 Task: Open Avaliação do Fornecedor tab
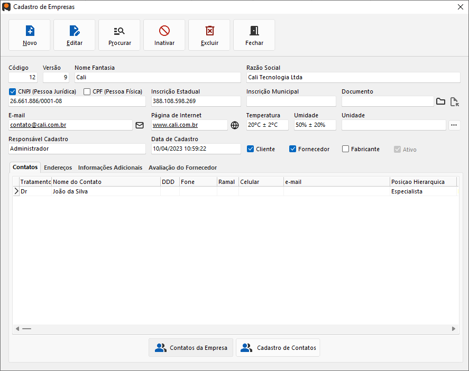pos(182,168)
